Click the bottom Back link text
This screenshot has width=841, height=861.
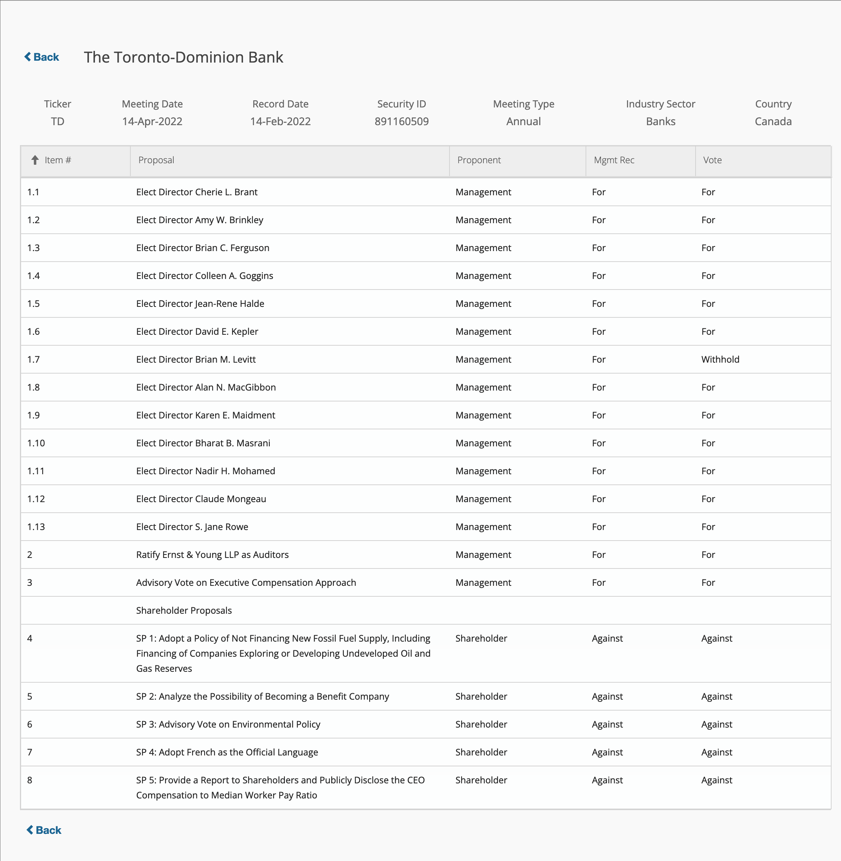click(48, 830)
